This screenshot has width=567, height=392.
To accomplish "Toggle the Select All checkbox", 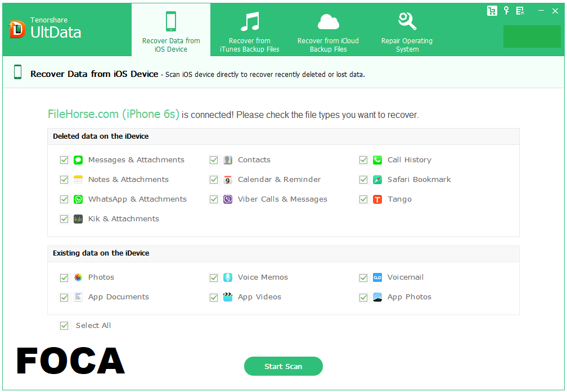I will [x=64, y=326].
